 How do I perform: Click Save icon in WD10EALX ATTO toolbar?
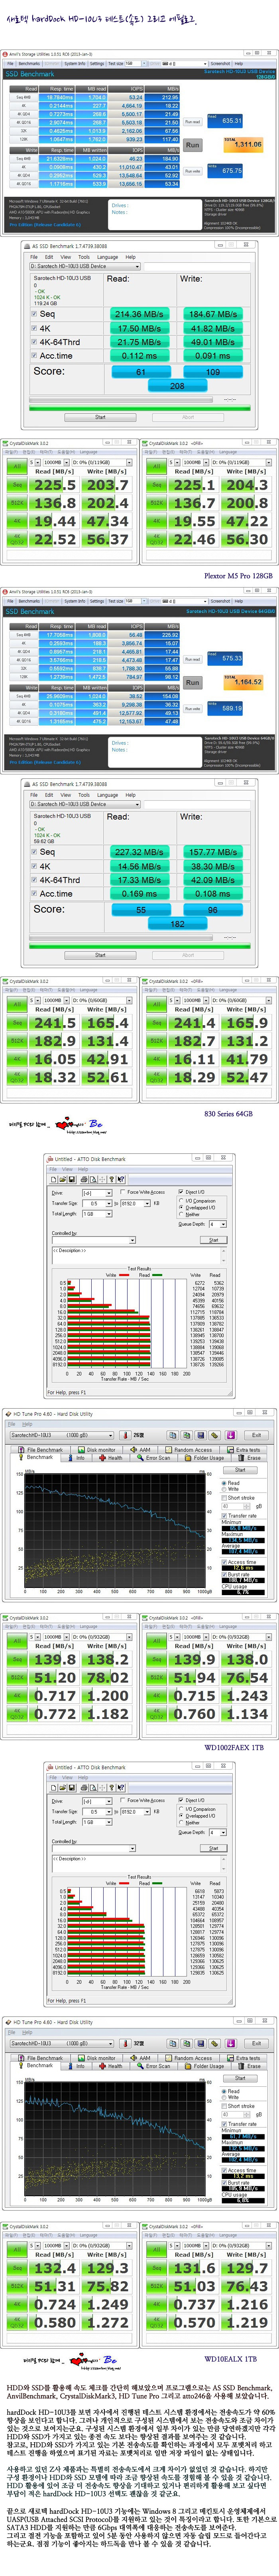tap(71, 1789)
